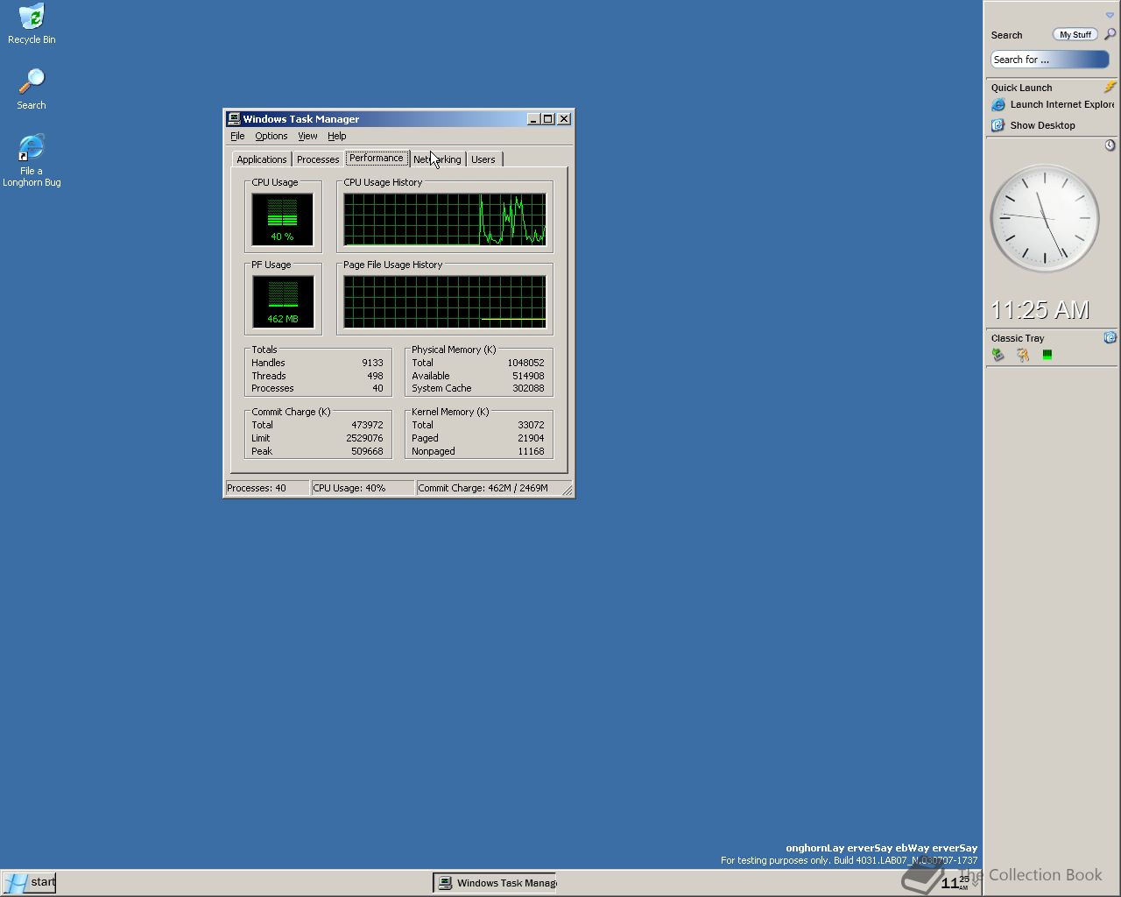The image size is (1121, 897).
Task: Click the CPU Usage History graph
Action: (445, 219)
